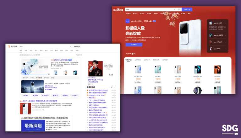Click the vivo X100 series phone icon in side panel

click(211, 35)
